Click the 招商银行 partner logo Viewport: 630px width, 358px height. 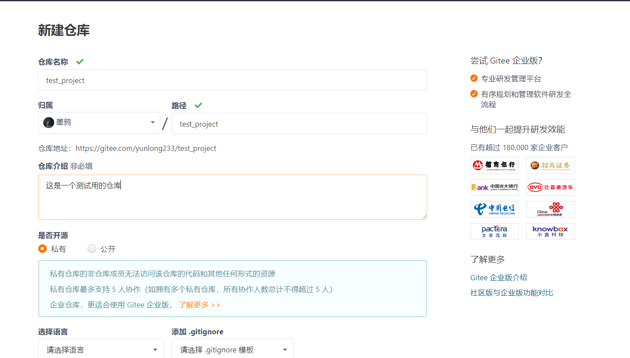point(494,165)
